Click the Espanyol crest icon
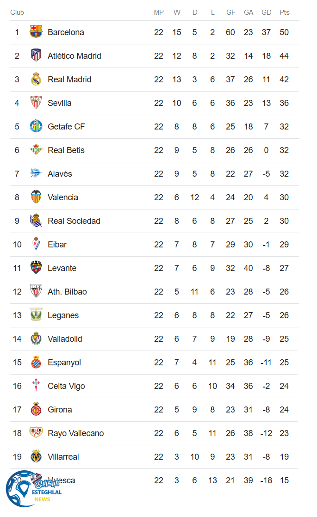This screenshot has height=517, width=317. pos(36,362)
